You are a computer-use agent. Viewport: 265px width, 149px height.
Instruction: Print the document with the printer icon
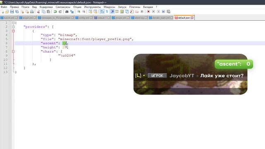[x=32, y=12]
